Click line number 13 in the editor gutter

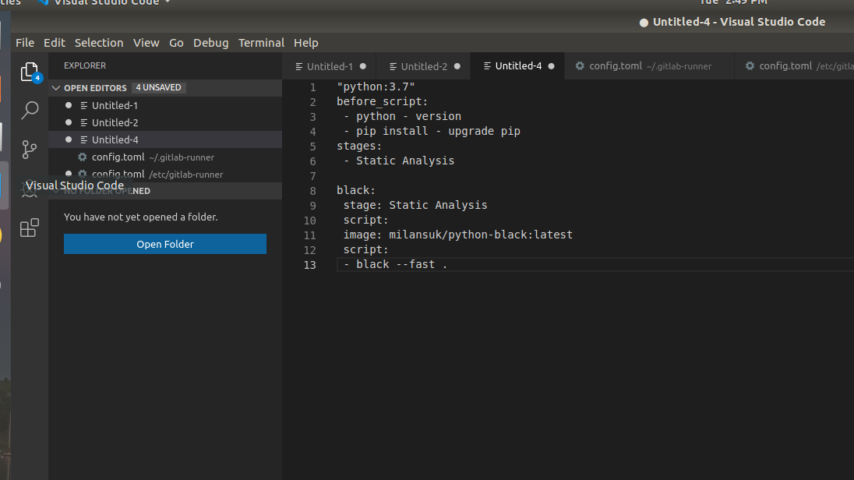pyautogui.click(x=310, y=264)
